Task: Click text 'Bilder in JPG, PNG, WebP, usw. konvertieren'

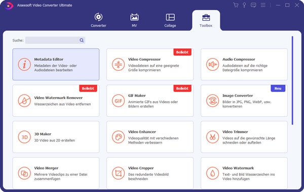Action: 247,104
